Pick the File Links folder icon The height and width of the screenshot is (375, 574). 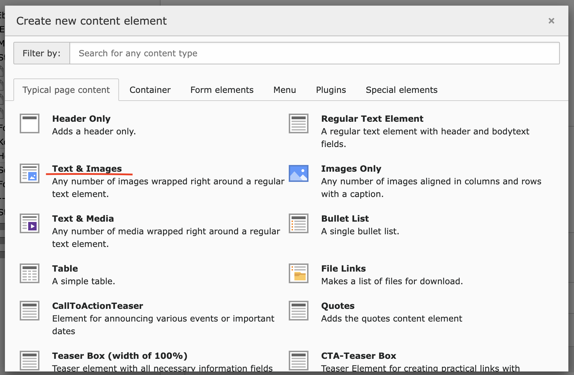tap(299, 273)
